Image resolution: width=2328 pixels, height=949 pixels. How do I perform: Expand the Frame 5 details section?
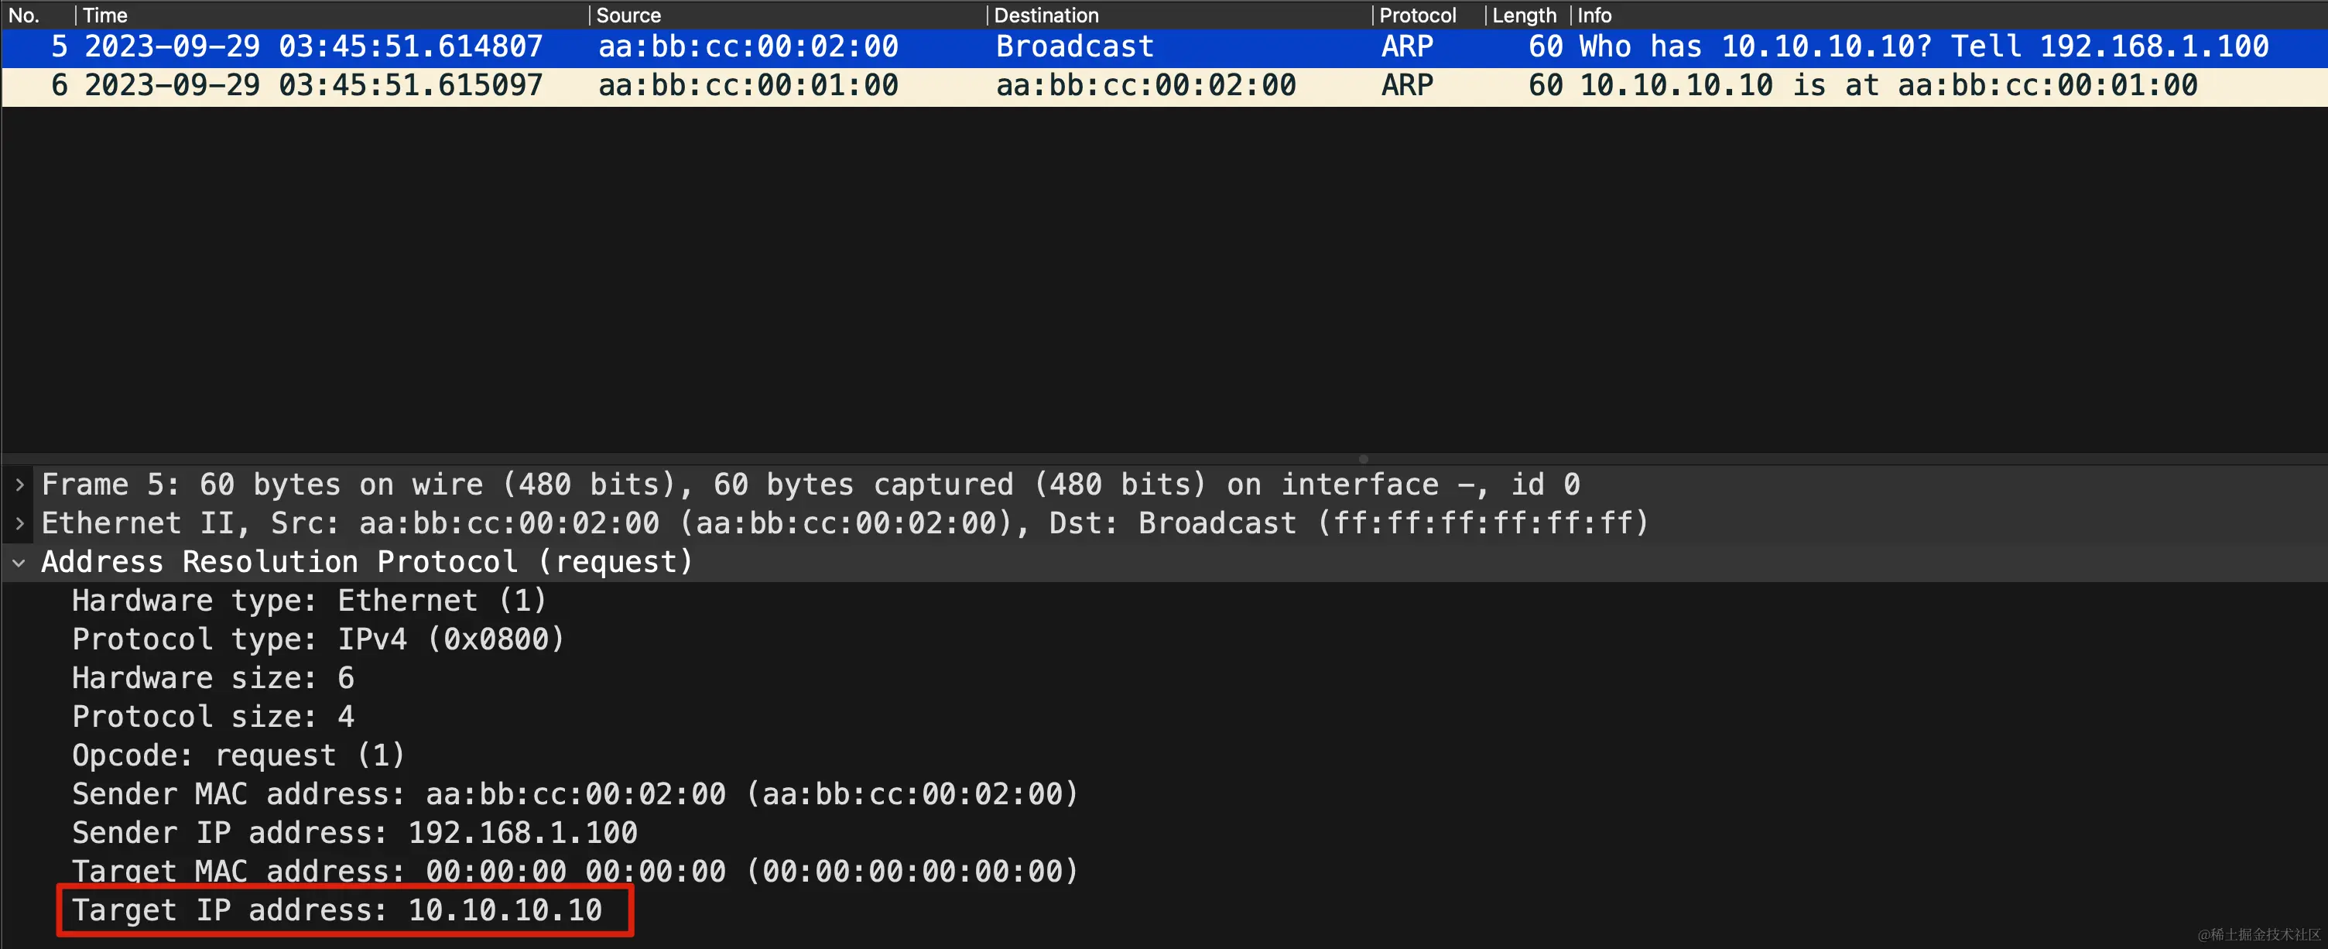point(18,485)
